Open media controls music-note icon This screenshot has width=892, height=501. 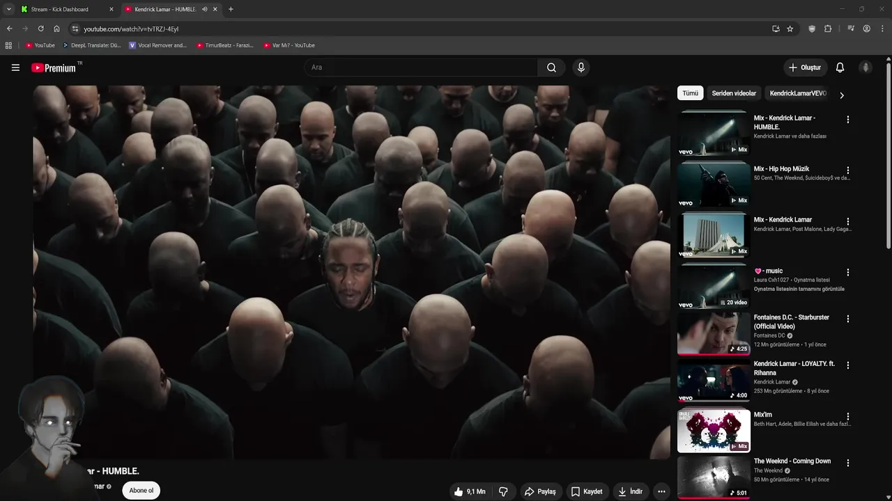[x=851, y=29]
